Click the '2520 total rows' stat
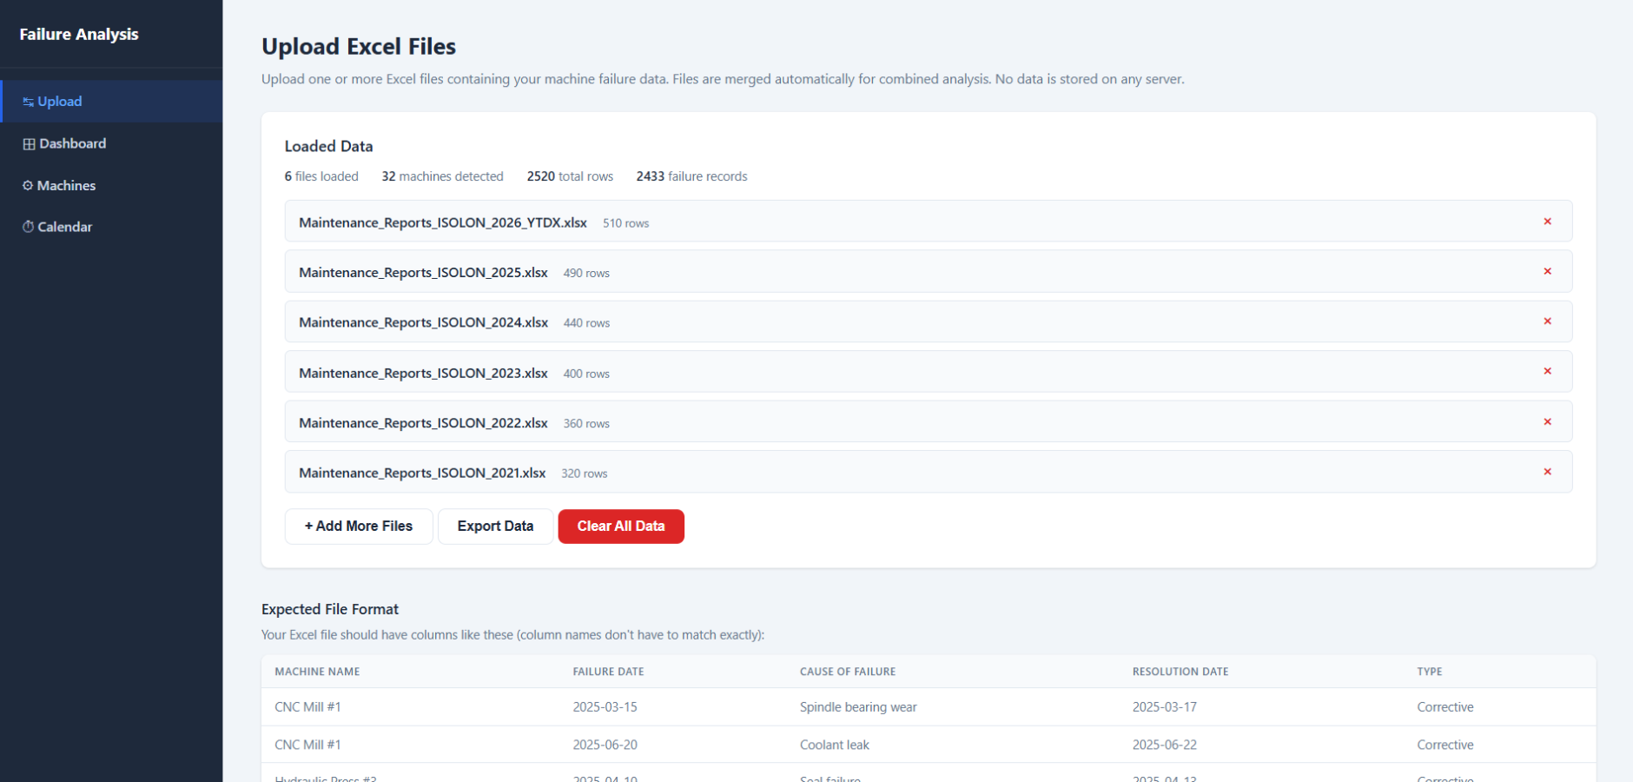Viewport: 1633px width, 782px height. point(570,176)
